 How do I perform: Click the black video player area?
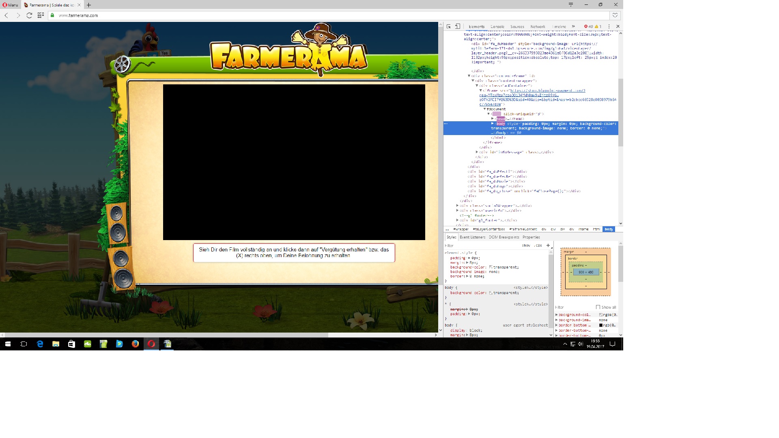pyautogui.click(x=294, y=162)
